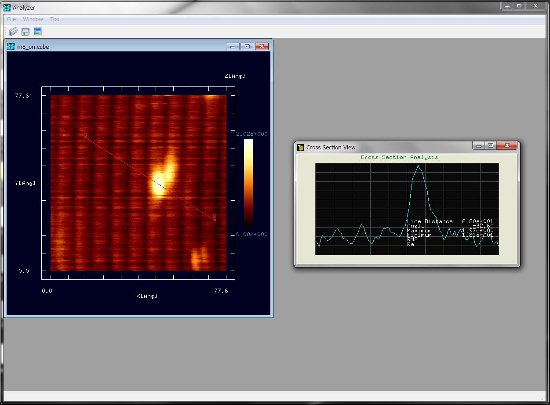Screen dimensions: 550x405
Task: Click the m8_ori.cube window title icon
Action: pyautogui.click(x=11, y=47)
